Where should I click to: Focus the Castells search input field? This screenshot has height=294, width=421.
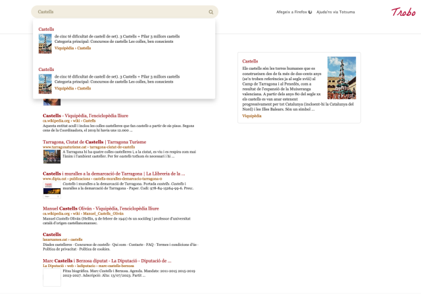124,12
